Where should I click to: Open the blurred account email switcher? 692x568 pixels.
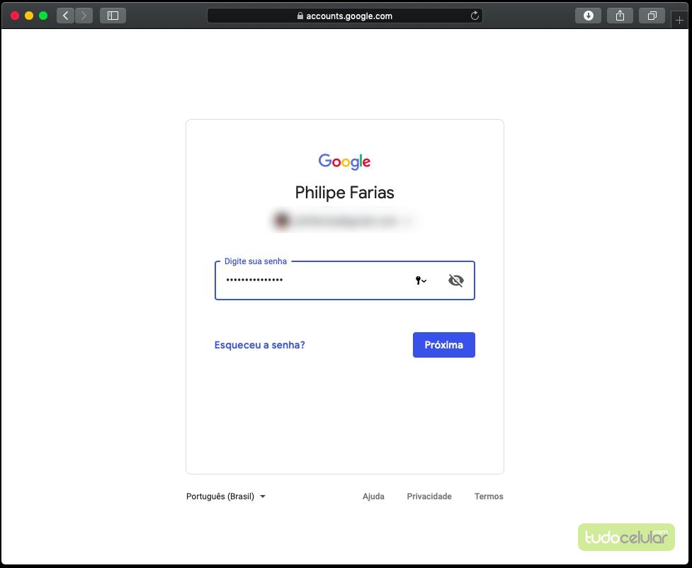[x=344, y=221]
